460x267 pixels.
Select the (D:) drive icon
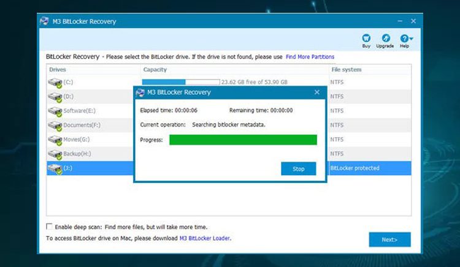tap(55, 97)
